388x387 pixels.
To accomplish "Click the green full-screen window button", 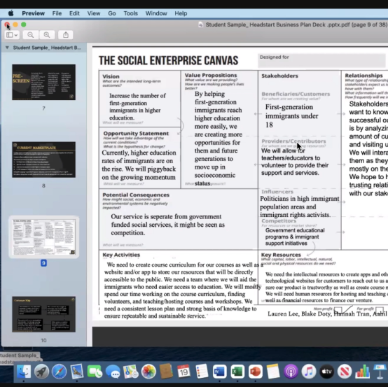I will coord(24,24).
